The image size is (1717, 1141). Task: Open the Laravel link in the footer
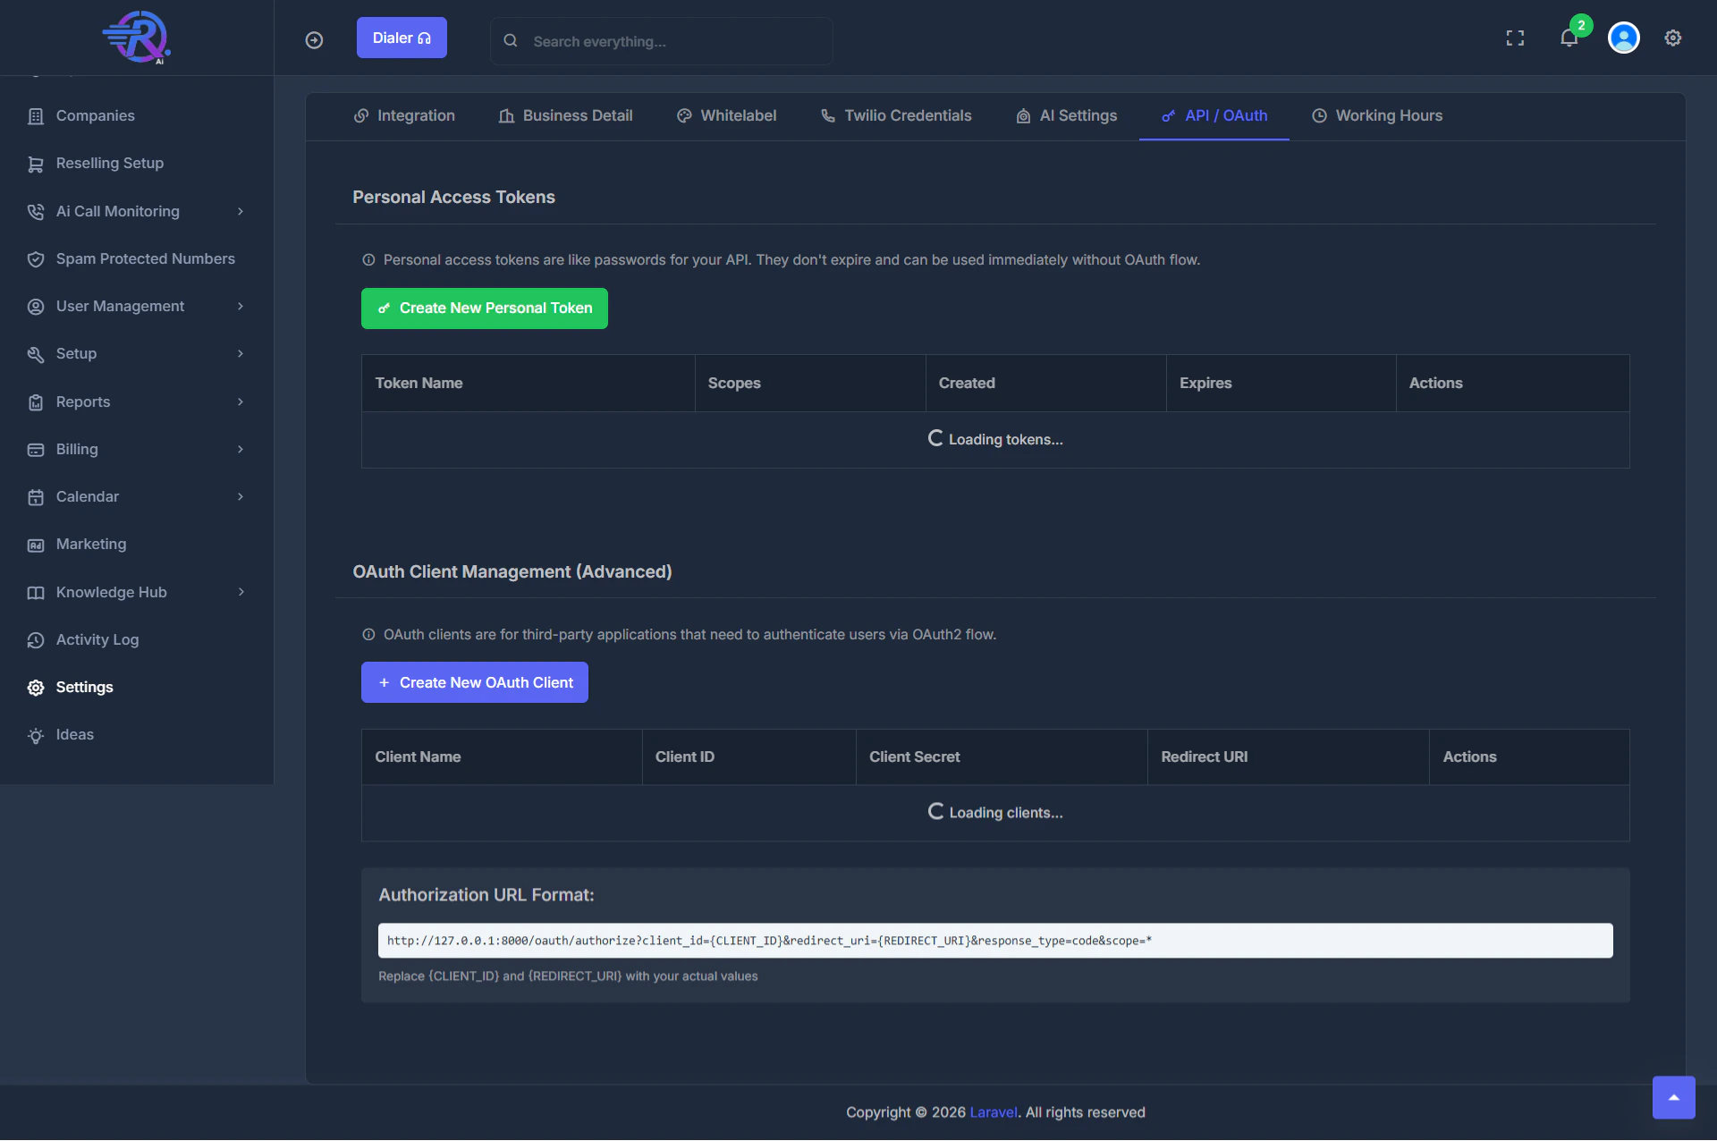tap(994, 1111)
